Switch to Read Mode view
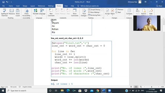Viewport: 165px width, 93px height. [131, 87]
